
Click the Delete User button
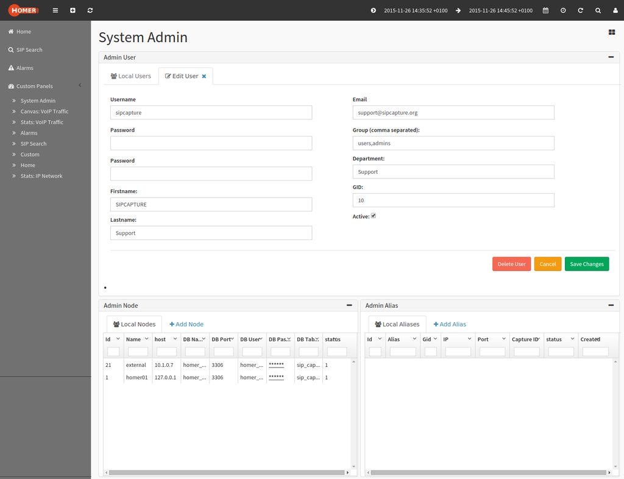pos(511,264)
